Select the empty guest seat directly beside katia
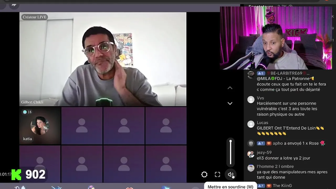The width and height of the screenshot is (336, 189). coord(82,125)
